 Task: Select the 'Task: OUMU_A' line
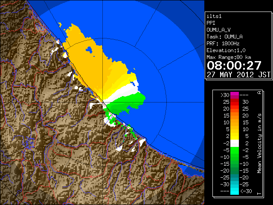click(224, 37)
